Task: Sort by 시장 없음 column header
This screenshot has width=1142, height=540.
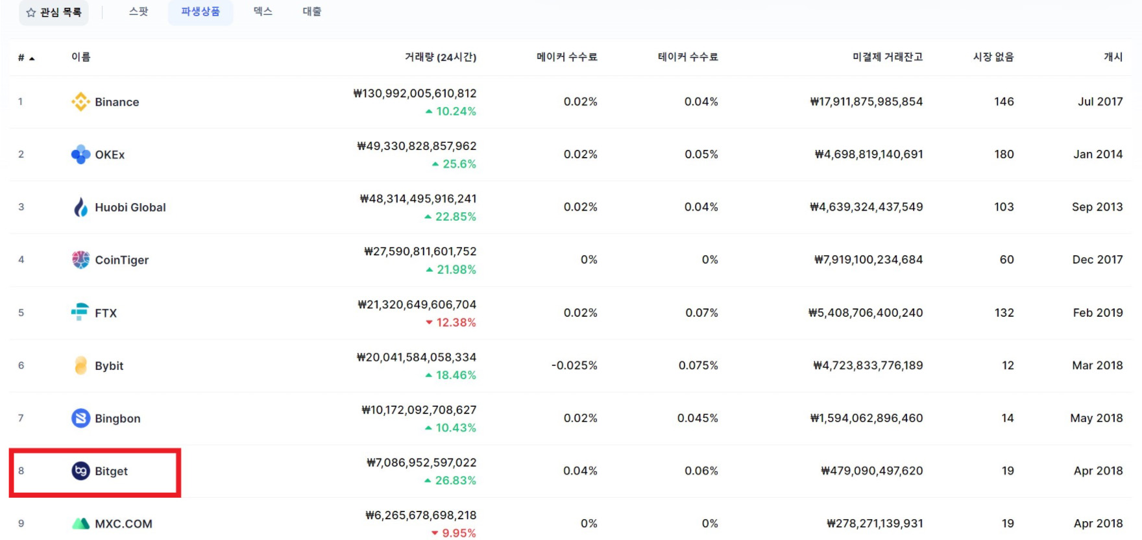Action: 993,57
